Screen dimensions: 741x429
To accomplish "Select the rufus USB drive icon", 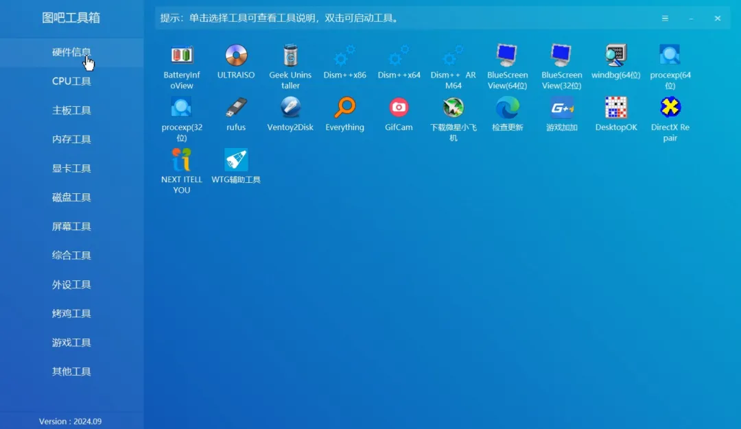I will 236,108.
